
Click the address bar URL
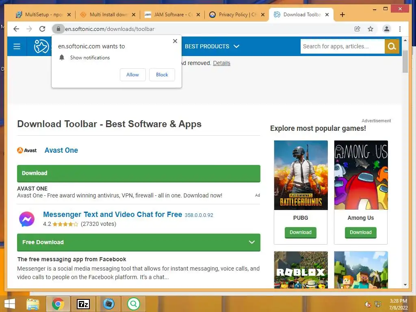110,29
